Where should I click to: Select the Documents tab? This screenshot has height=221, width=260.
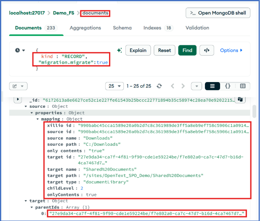[x=36, y=28]
